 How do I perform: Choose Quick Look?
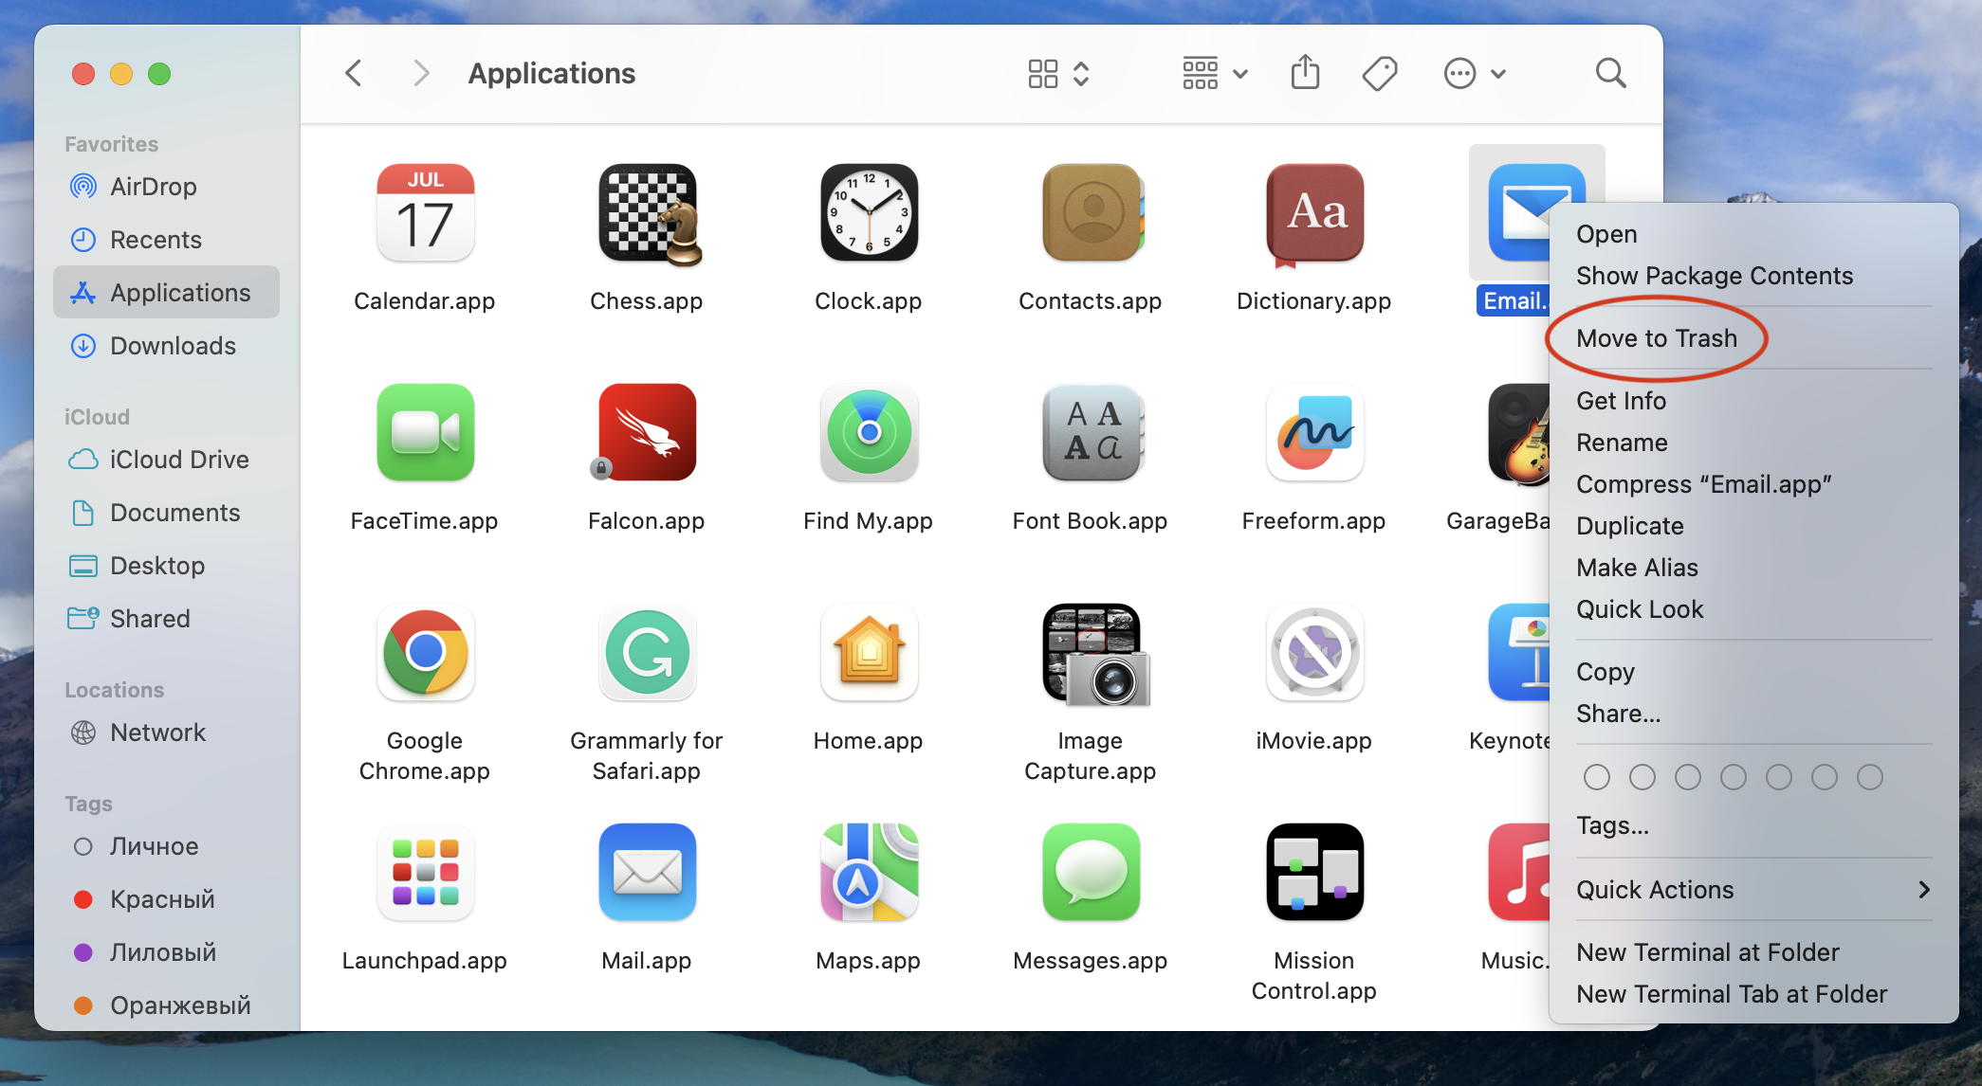tap(1753, 609)
